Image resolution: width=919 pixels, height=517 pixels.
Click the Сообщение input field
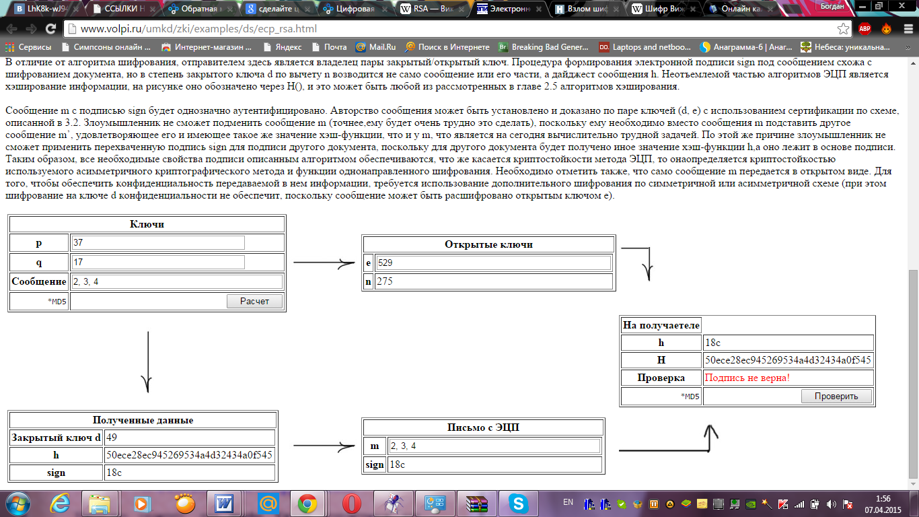(177, 281)
